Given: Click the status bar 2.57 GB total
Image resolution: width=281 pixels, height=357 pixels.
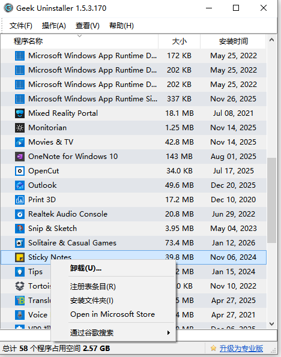Looking at the screenshot, I should [97, 349].
